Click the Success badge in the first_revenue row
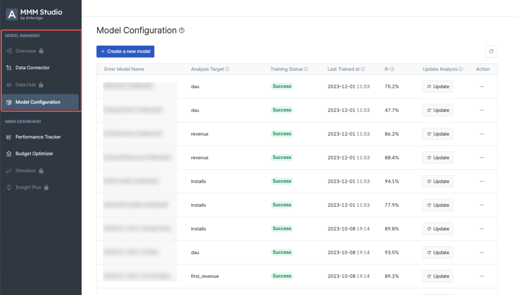This screenshot has height=295, width=517. (x=282, y=276)
